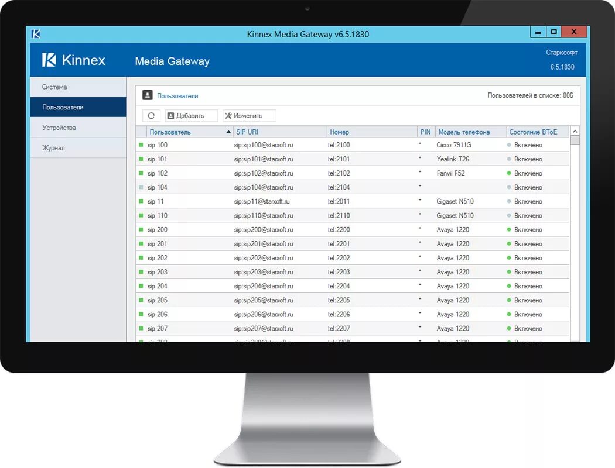615x468 pixels.
Task: Select the sip 201 user row
Action: (353, 243)
